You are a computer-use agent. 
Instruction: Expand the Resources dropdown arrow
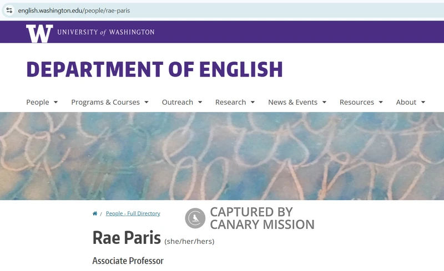(x=381, y=102)
